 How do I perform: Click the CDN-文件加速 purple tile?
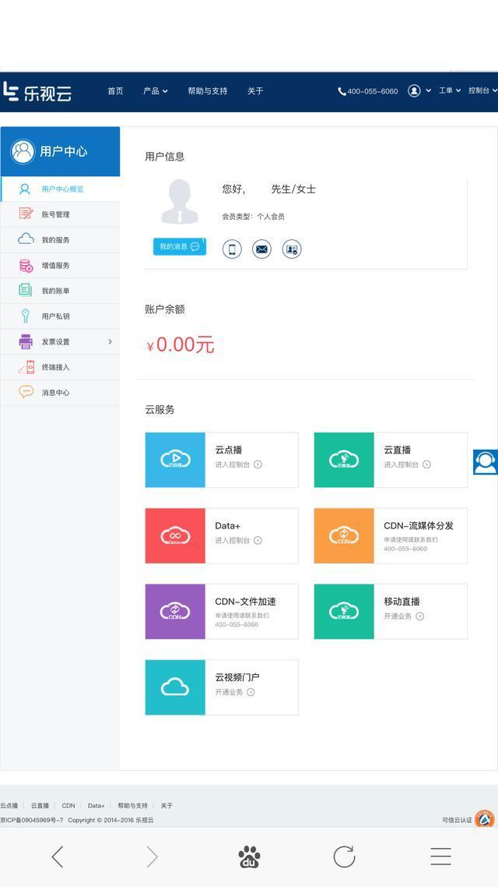[175, 612]
